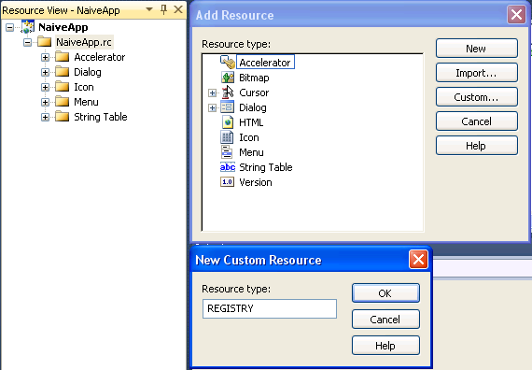Screen dimensions: 532x370
Task: Select the String Table label in Add Resource
Action: tap(266, 167)
